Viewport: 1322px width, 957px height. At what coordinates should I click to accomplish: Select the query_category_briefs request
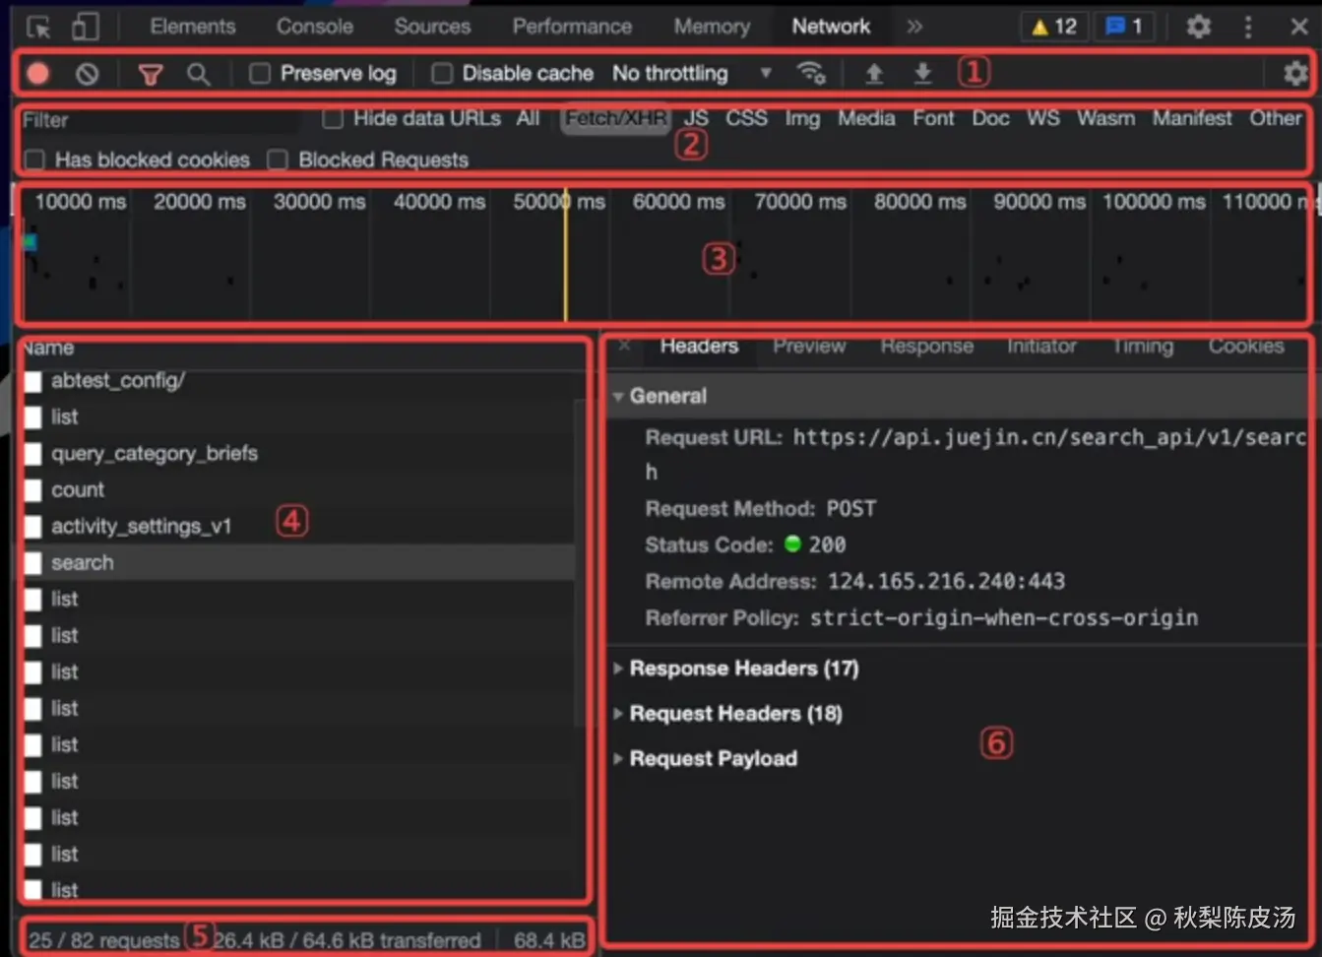[x=297, y=453]
